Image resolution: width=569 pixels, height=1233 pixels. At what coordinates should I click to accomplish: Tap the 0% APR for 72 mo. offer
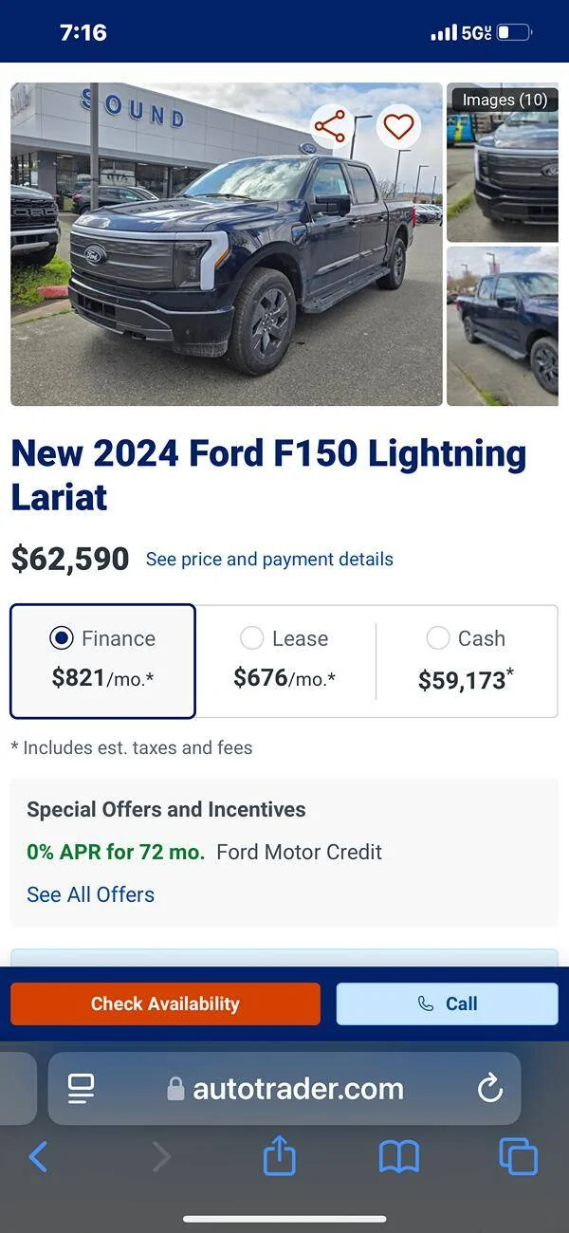tap(116, 852)
